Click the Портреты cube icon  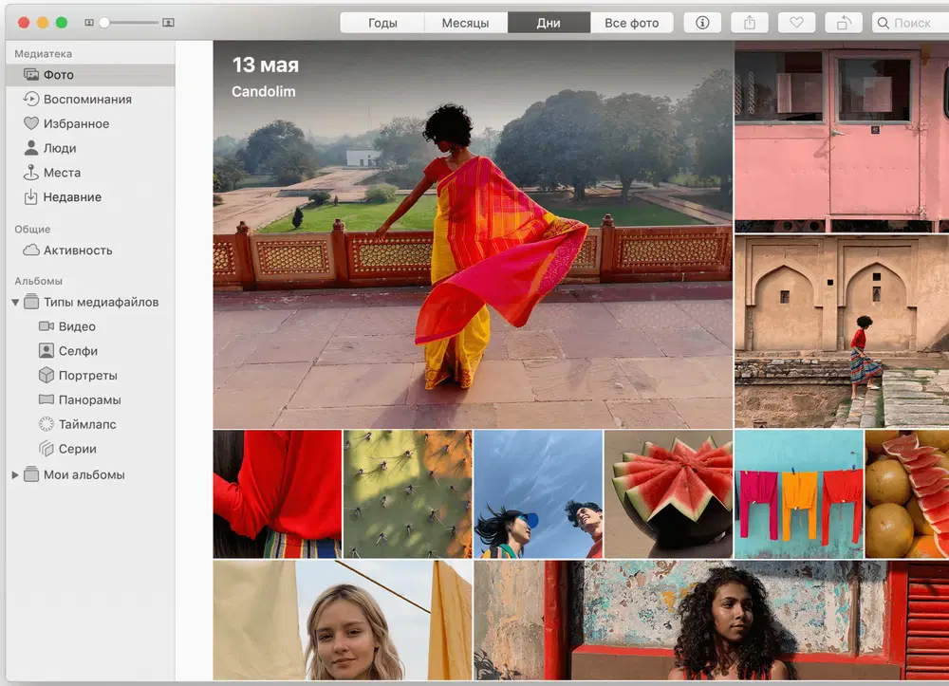[46, 375]
